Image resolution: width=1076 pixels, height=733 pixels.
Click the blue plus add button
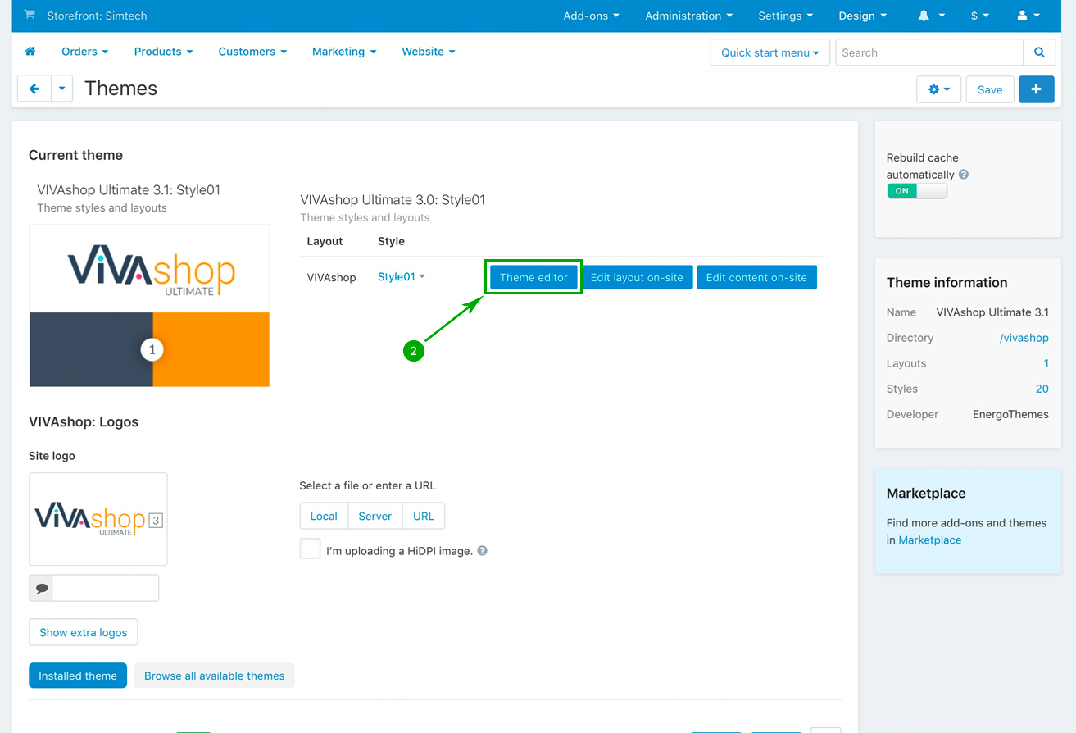(1037, 89)
